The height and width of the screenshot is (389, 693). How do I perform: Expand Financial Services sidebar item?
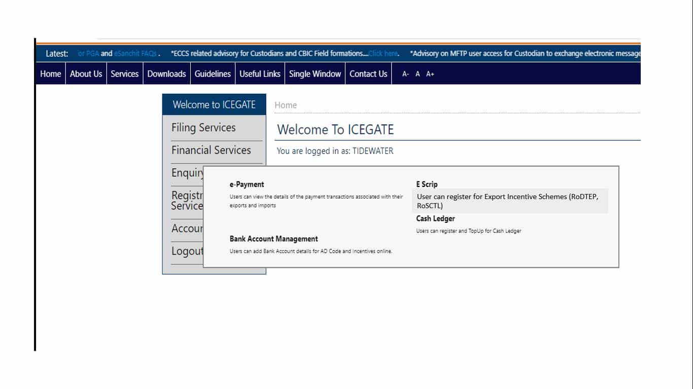click(211, 150)
